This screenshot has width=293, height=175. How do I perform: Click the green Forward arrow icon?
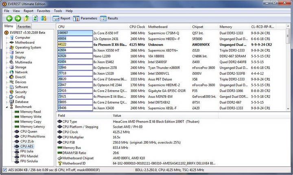click(x=18, y=18)
